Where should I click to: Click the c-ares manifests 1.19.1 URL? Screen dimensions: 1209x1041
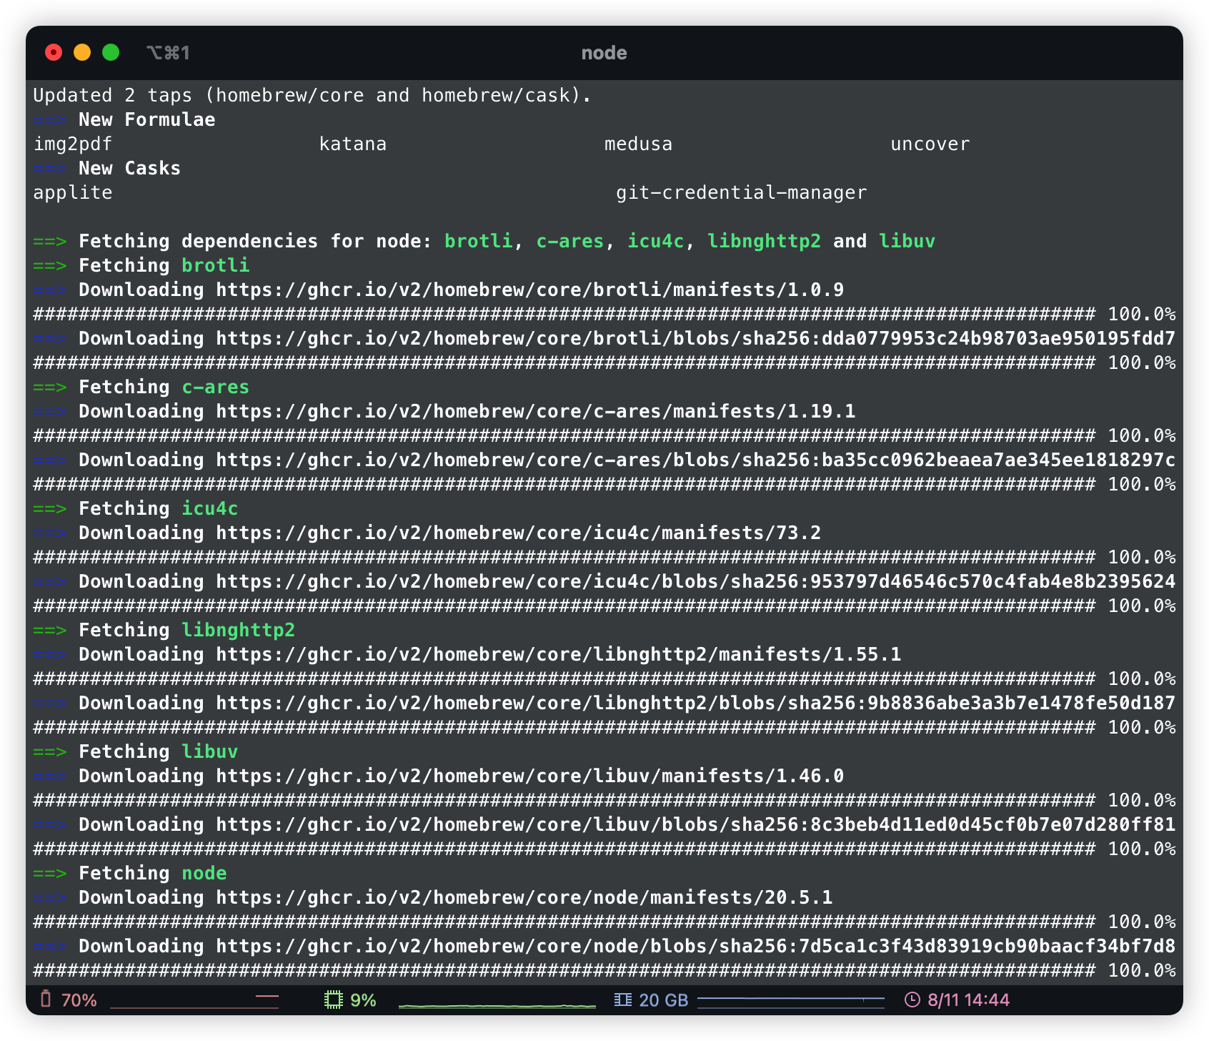tap(536, 411)
